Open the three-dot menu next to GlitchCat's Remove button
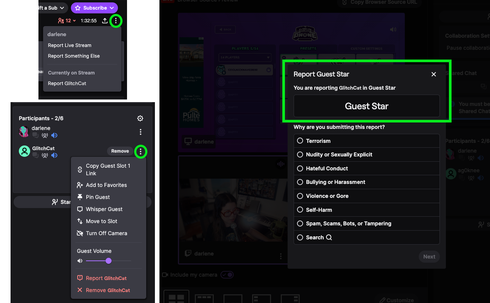 (x=140, y=151)
